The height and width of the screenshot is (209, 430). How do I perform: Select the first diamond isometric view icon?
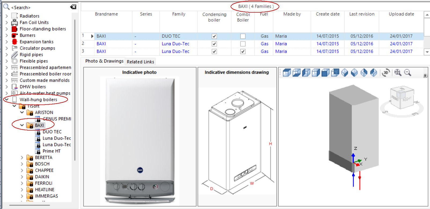[345, 73]
